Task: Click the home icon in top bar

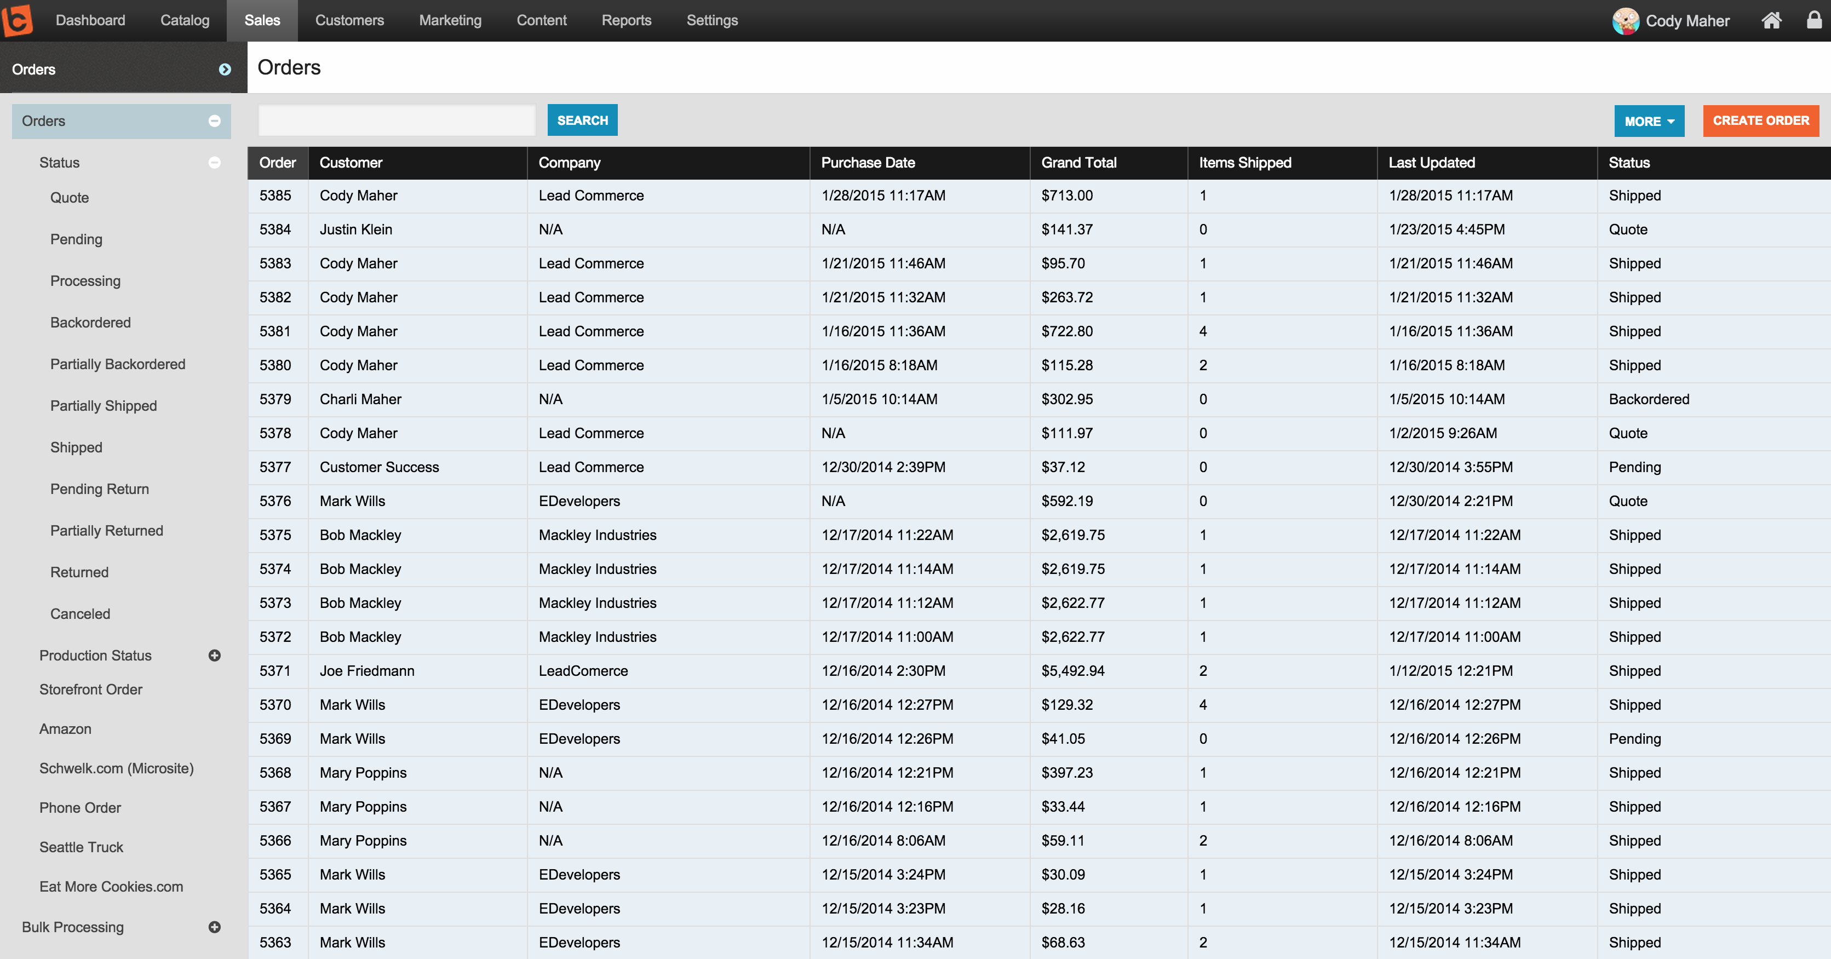Action: pos(1771,21)
